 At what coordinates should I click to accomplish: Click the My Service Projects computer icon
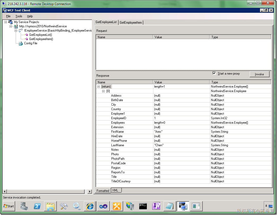point(11,22)
